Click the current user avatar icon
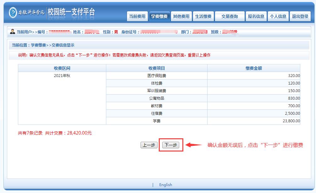 coord(13,32)
